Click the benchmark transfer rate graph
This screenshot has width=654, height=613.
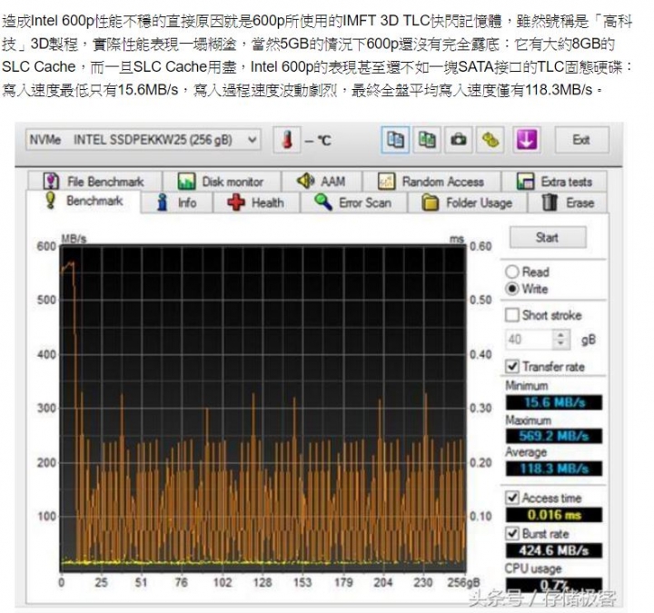tap(263, 408)
